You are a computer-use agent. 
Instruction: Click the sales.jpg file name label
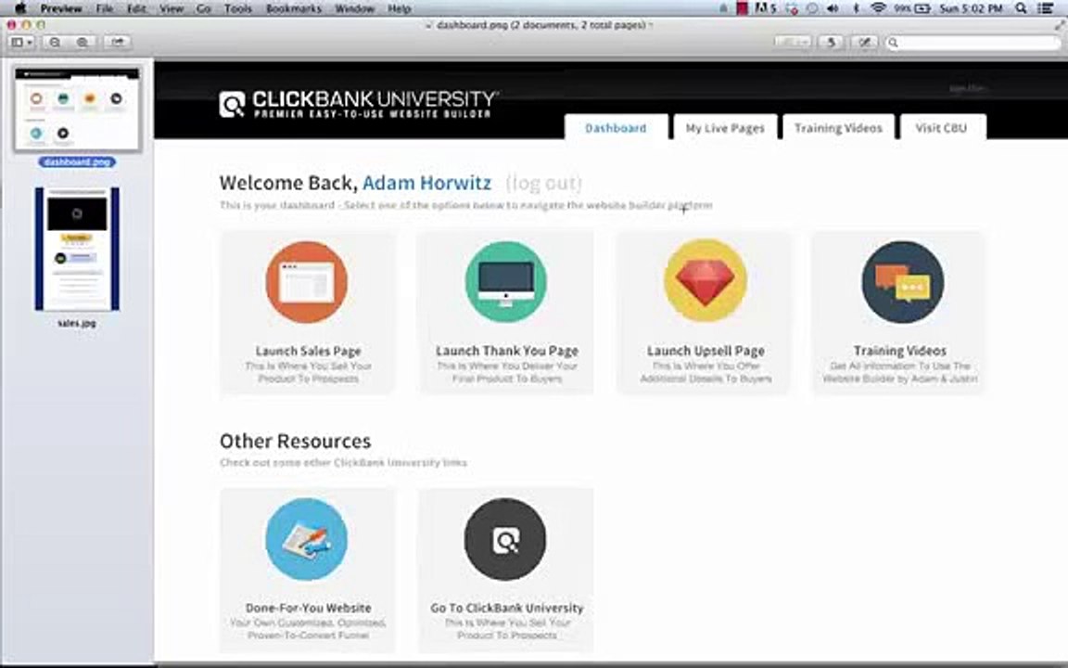77,323
